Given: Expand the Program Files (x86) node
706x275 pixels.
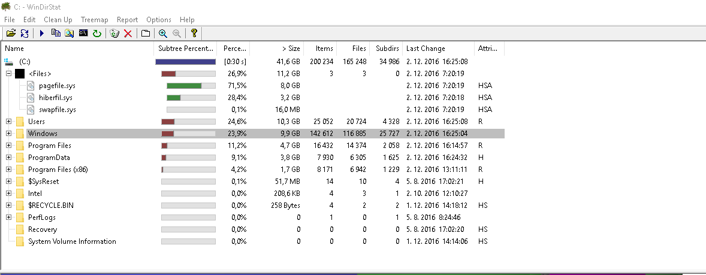Looking at the screenshot, I should (8, 170).
